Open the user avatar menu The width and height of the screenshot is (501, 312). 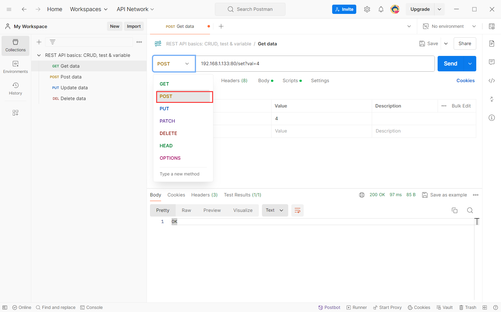(395, 9)
